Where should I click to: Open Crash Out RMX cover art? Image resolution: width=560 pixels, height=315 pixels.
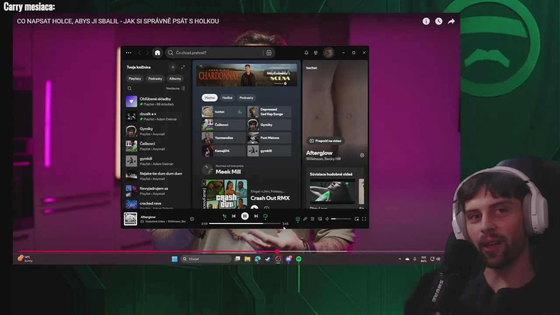pyautogui.click(x=224, y=194)
